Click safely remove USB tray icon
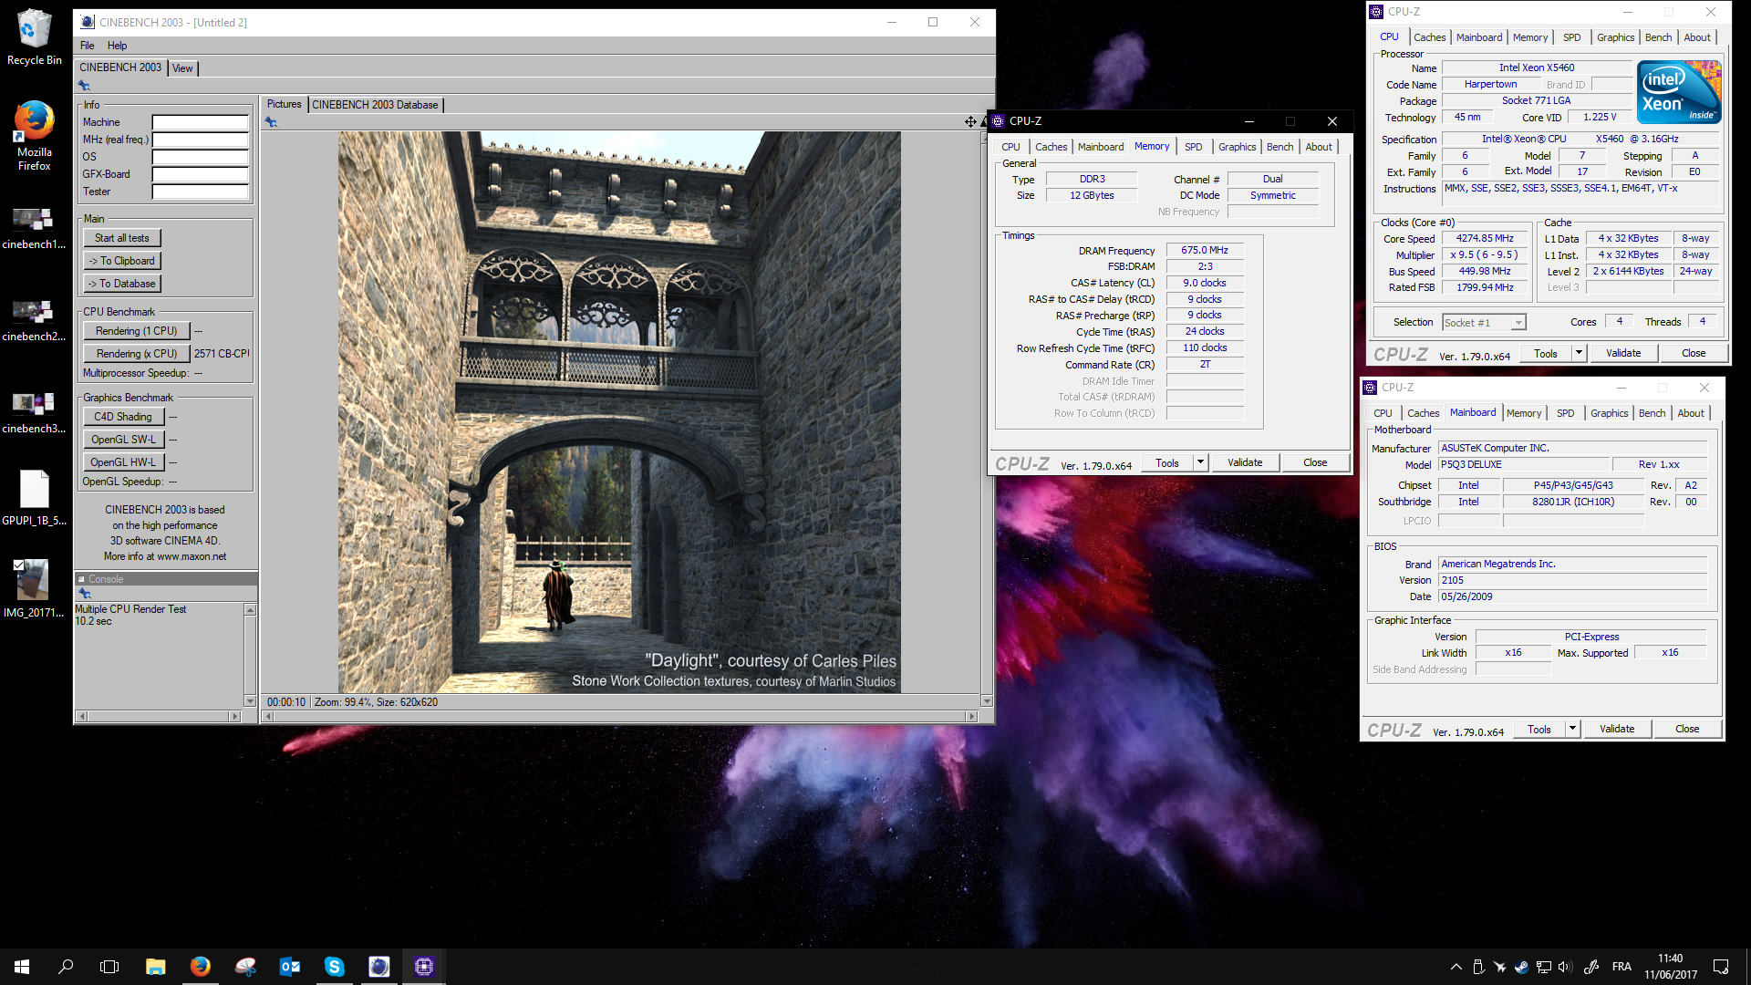Viewport: 1751px width, 985px height. pos(1477,967)
